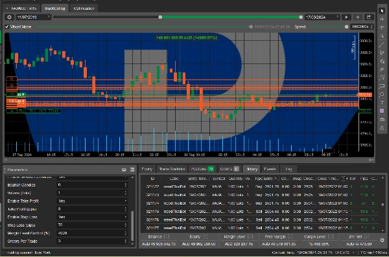
Task: Start the backtest with play button
Action: (346, 17)
